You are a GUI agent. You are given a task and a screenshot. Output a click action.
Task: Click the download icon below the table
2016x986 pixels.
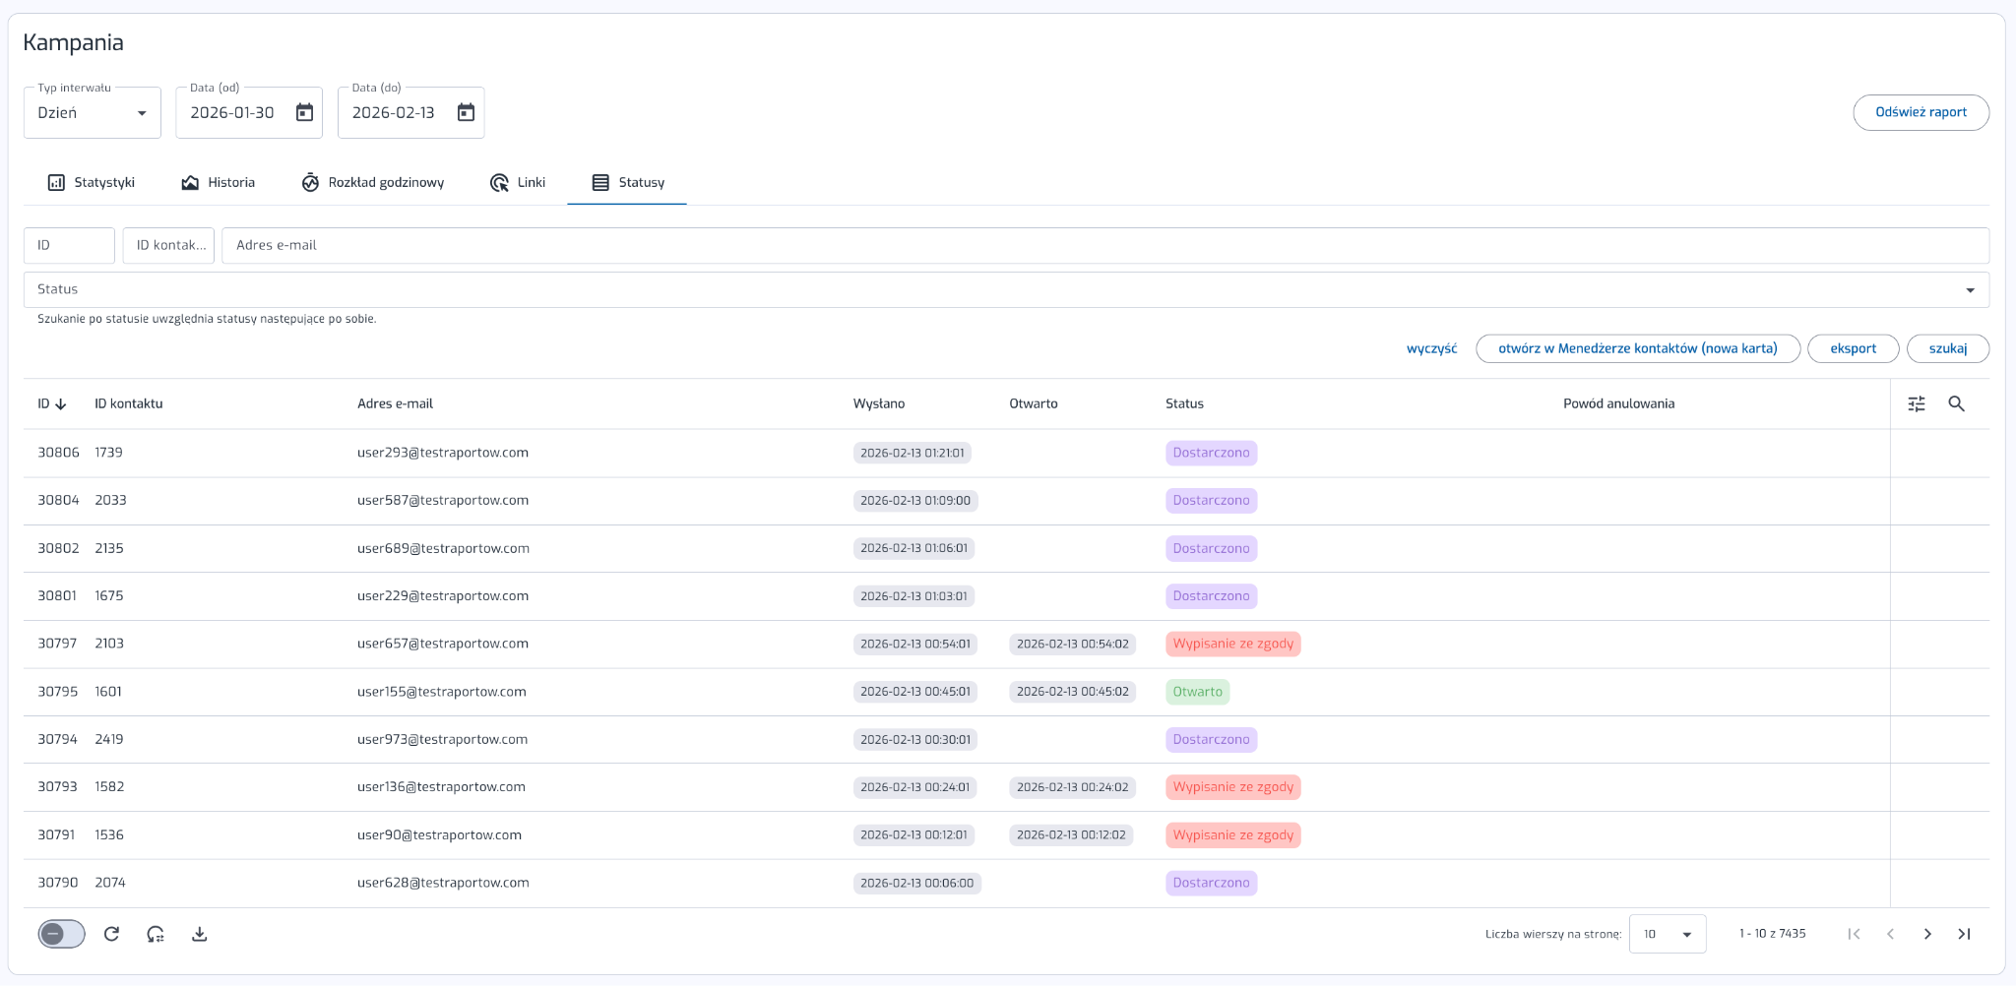199,934
